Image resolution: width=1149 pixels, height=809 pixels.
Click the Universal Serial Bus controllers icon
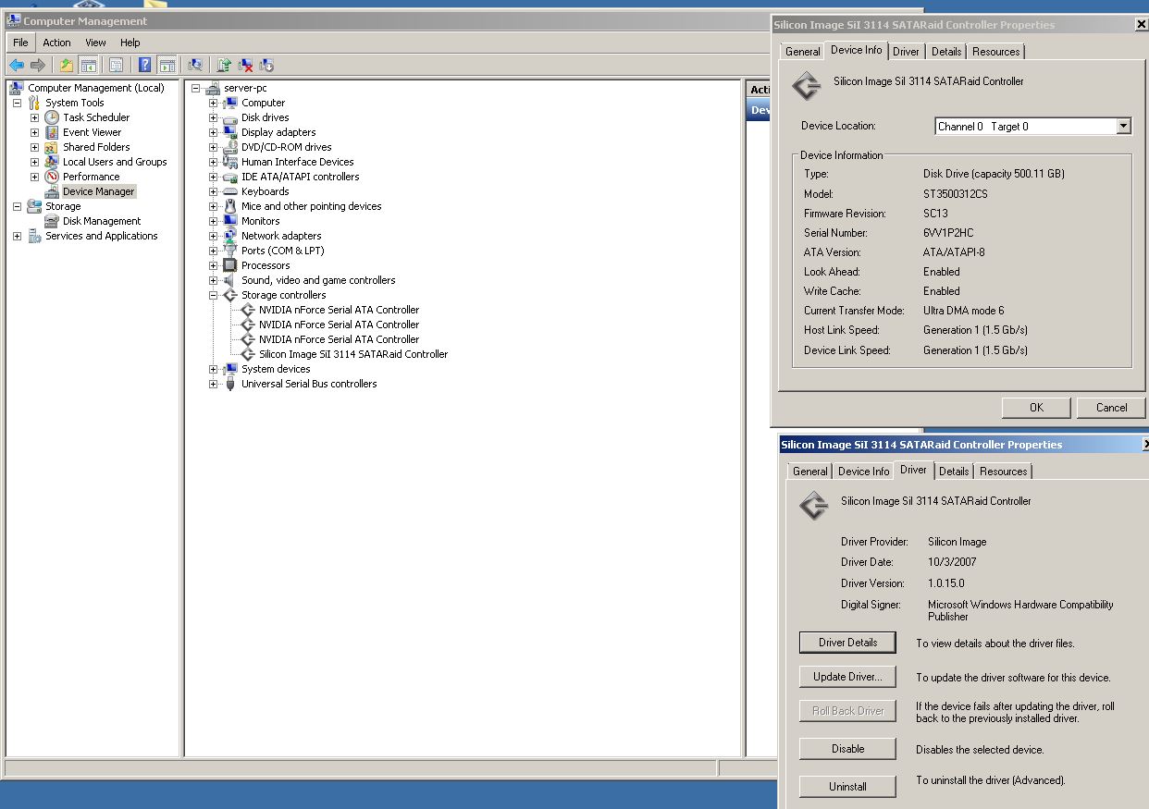coord(230,384)
